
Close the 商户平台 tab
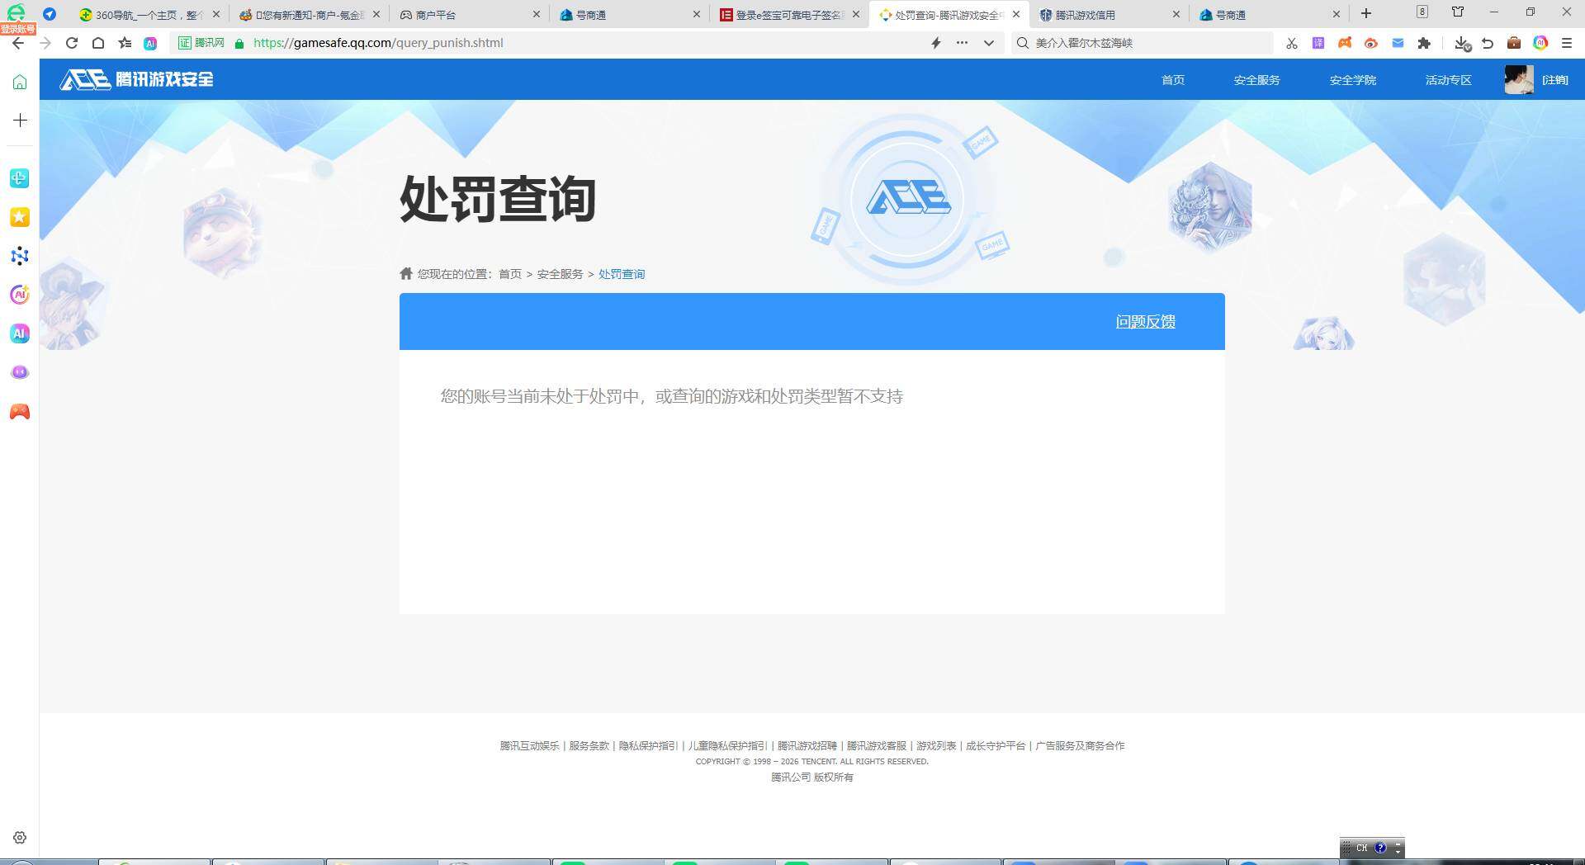(x=536, y=14)
